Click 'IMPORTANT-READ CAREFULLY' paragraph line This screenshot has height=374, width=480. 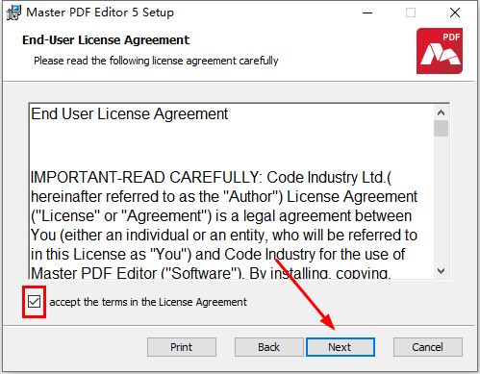coord(211,177)
